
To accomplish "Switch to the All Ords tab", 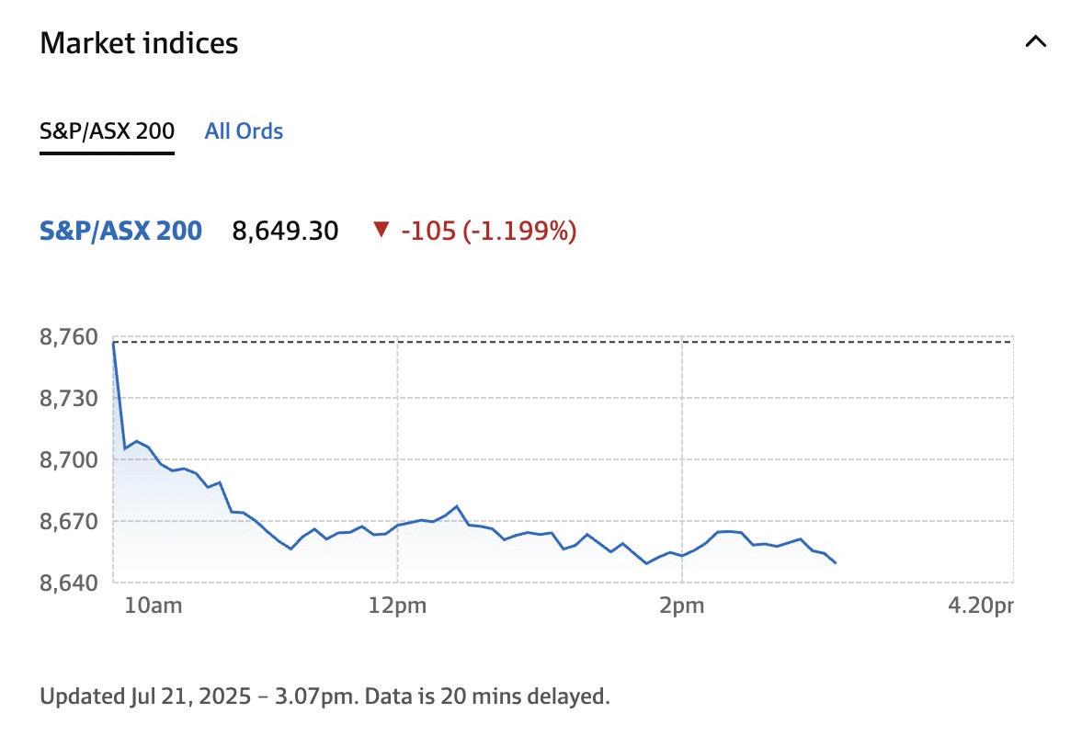I will click(244, 131).
